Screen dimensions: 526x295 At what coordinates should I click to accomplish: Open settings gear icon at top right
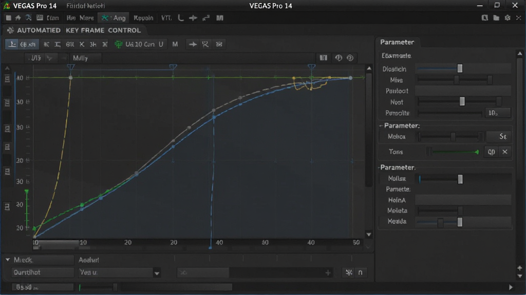tap(508, 18)
